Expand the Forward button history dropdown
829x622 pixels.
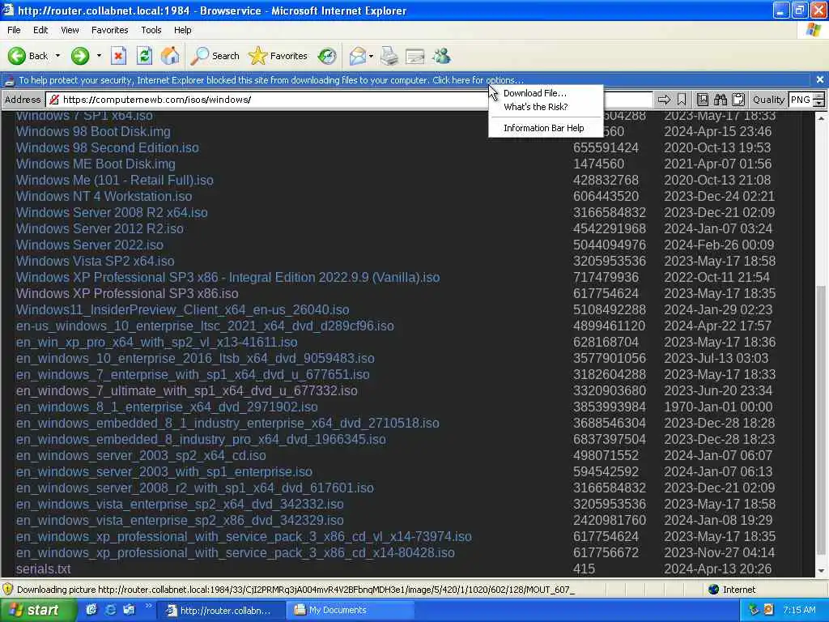point(98,56)
